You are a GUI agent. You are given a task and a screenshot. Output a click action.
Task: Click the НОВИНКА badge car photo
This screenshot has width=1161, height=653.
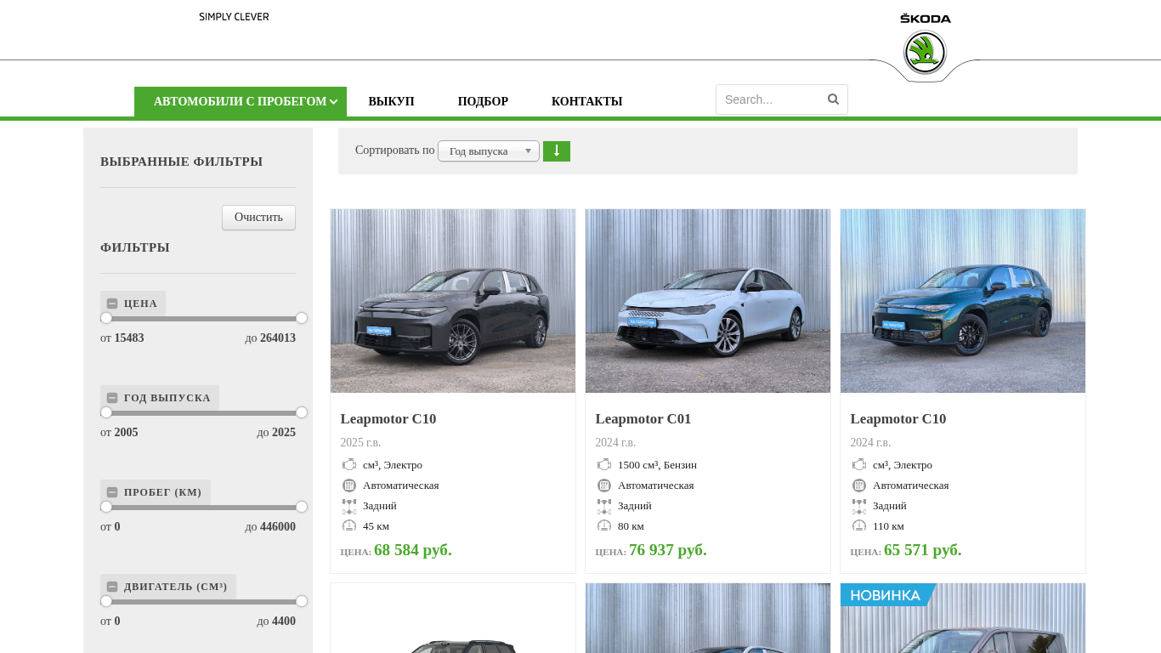tap(963, 618)
